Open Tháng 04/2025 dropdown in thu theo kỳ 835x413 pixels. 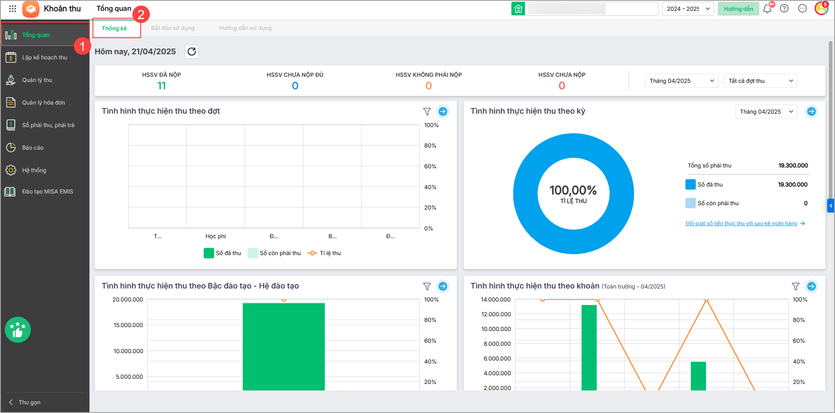766,111
